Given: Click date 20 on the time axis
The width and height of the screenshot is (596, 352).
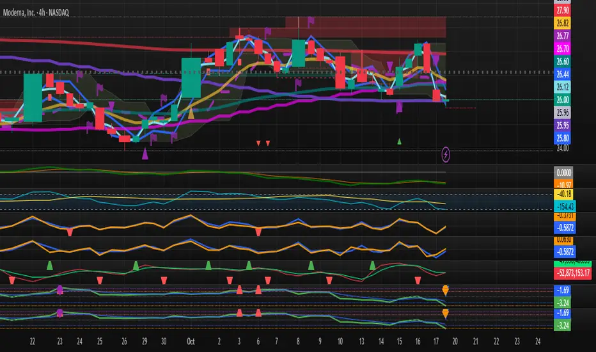Looking at the screenshot, I should tap(455, 341).
